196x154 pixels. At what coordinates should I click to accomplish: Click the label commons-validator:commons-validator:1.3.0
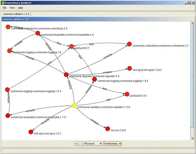pyautogui.click(x=103, y=107)
